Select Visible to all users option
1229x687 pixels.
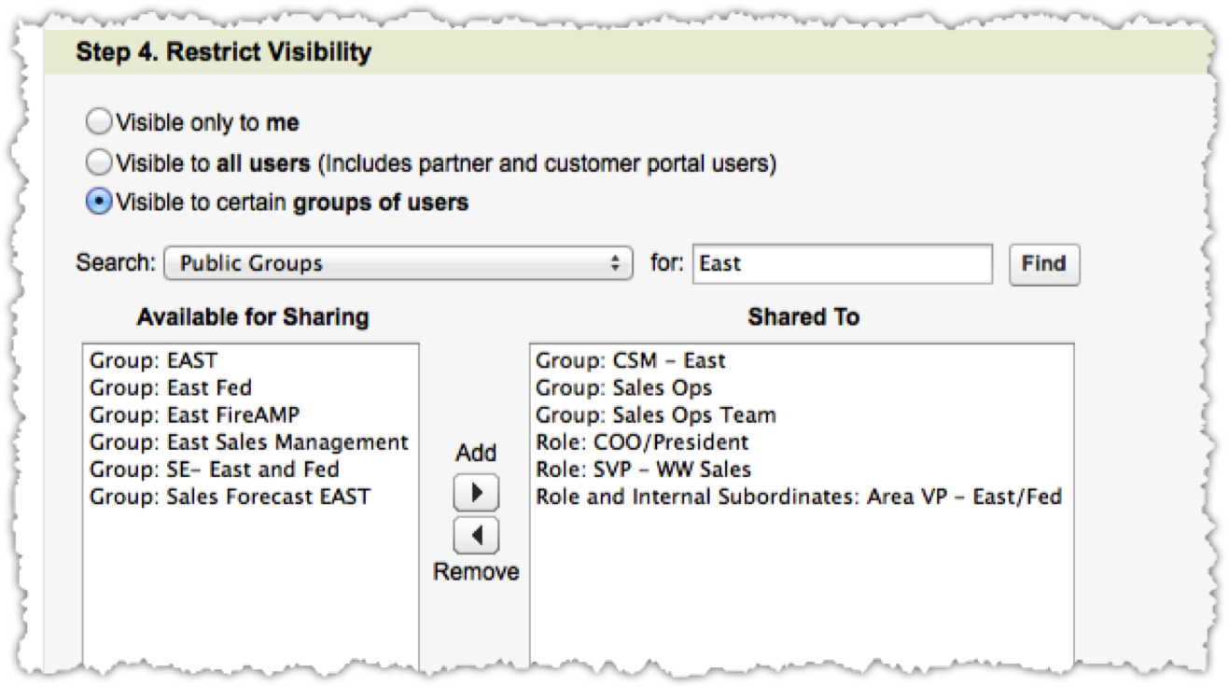(x=99, y=163)
